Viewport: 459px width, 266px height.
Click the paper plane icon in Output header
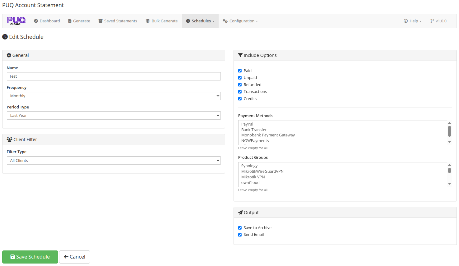[240, 212]
